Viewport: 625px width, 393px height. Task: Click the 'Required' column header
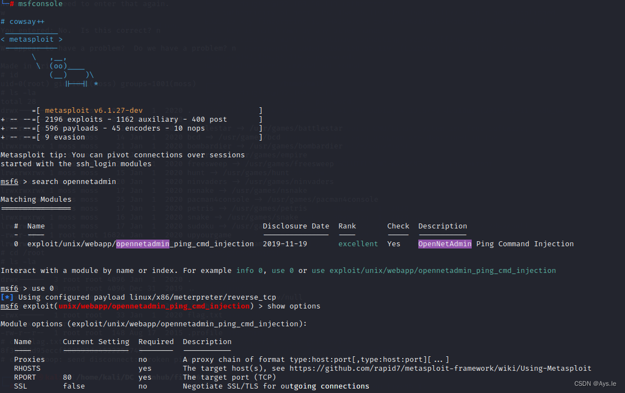156,342
